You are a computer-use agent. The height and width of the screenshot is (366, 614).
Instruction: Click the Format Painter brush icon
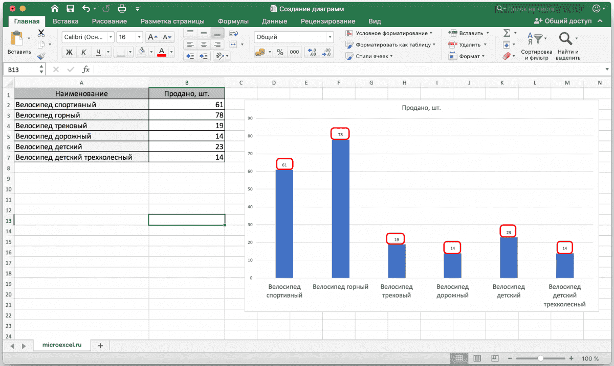41,56
